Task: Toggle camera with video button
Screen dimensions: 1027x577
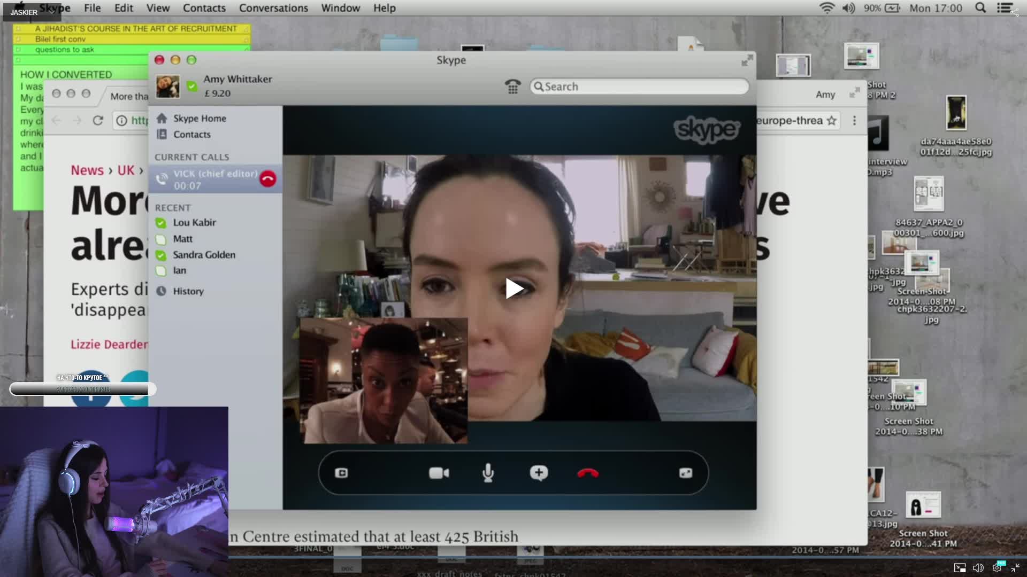Action: (439, 473)
